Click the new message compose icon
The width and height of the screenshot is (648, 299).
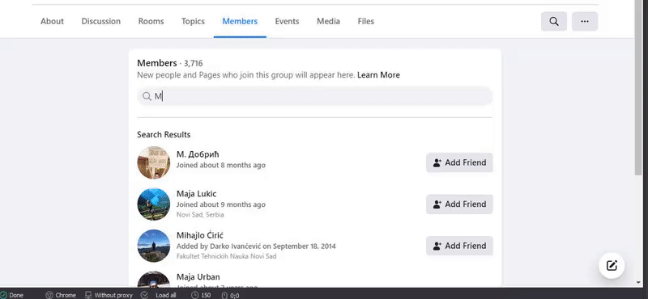[612, 266]
